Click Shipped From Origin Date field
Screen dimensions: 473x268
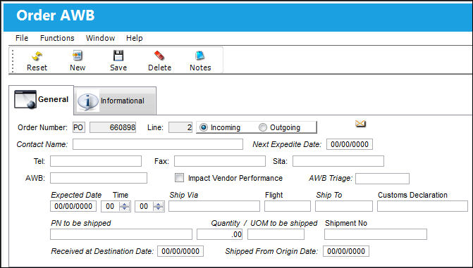point(346,251)
